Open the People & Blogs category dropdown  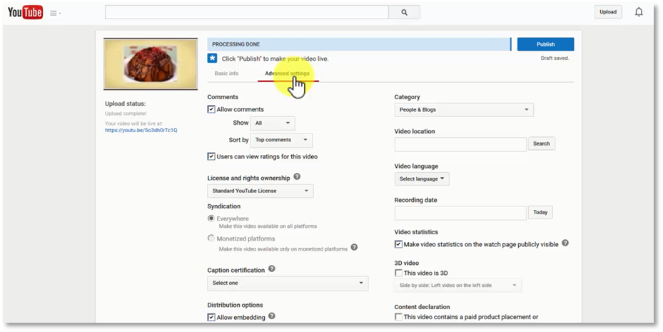pyautogui.click(x=464, y=109)
